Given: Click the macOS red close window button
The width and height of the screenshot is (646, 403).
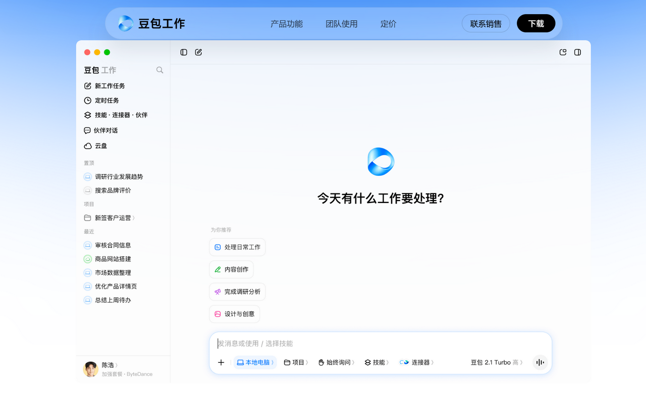Looking at the screenshot, I should pyautogui.click(x=87, y=52).
